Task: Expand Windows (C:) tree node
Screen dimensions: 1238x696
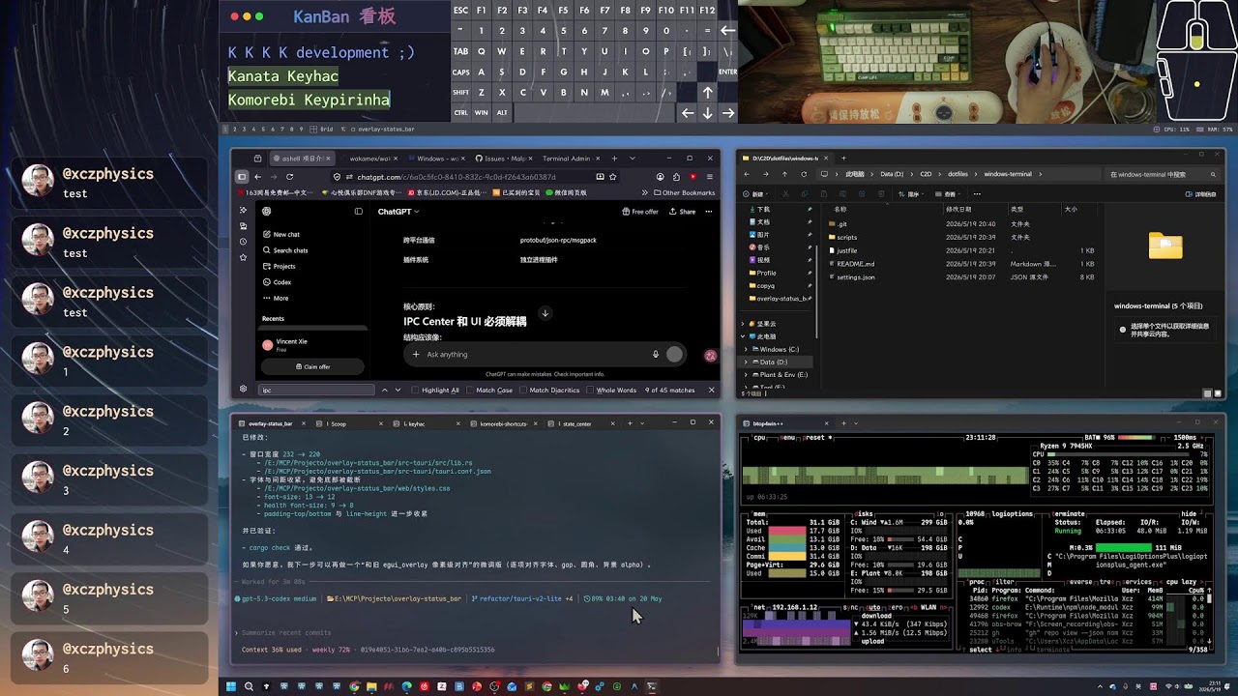Action: click(x=746, y=349)
